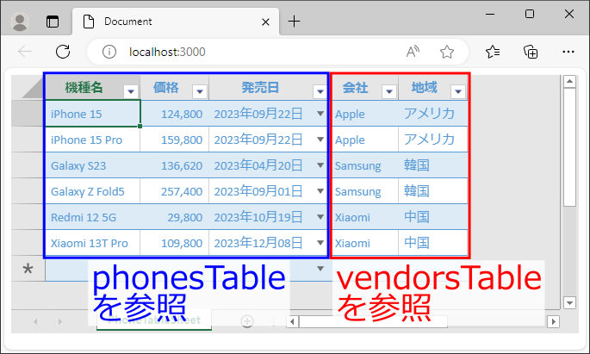Viewport: 590px width, 354px height.
Task: Open date picker arrow in iPhone 15 row
Action: click(320, 113)
